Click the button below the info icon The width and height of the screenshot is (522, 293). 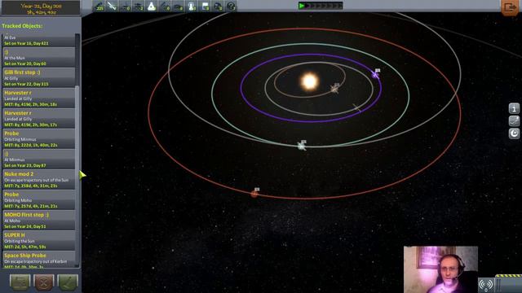click(x=514, y=121)
